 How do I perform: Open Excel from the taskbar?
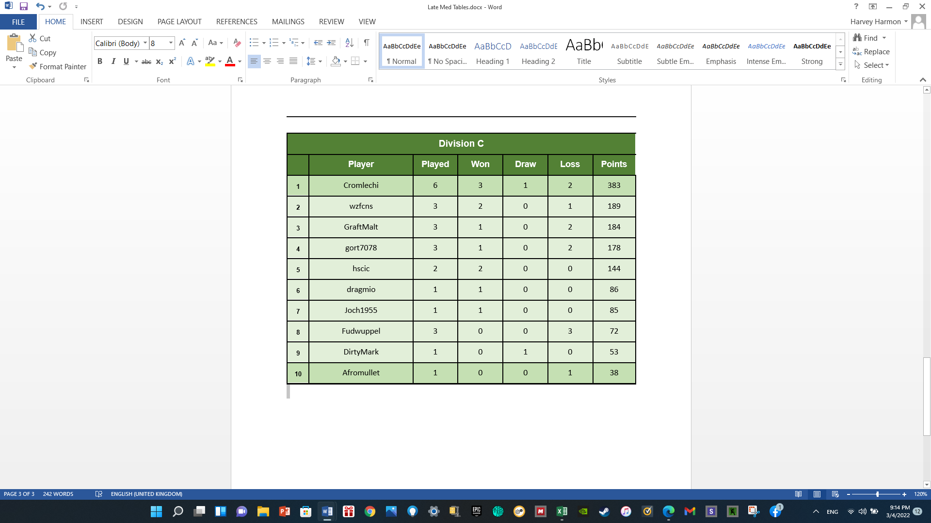562,511
